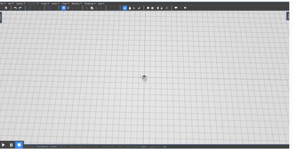Viewport: 293px width, 149px height.
Task: Click the cone primitive icon
Action: point(161,8)
